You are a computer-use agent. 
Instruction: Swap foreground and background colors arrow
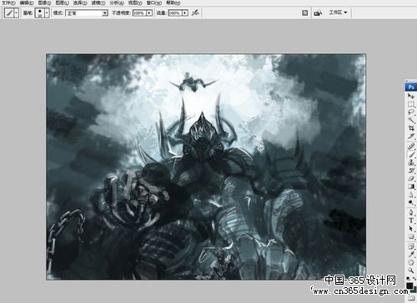pyautogui.click(x=414, y=278)
